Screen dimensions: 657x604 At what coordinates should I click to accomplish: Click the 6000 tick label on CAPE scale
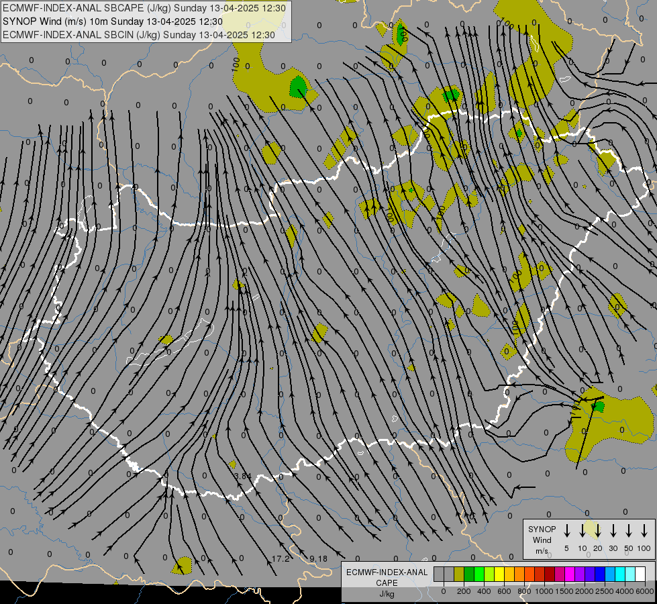coord(644,591)
